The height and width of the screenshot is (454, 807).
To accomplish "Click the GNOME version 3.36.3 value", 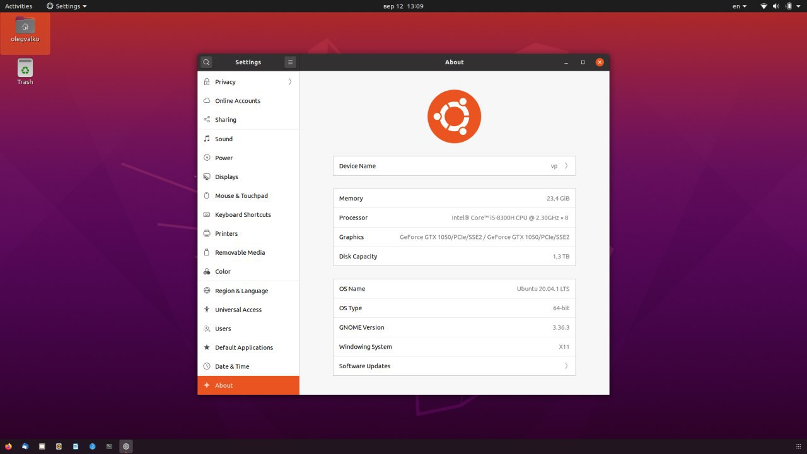I will 561,327.
